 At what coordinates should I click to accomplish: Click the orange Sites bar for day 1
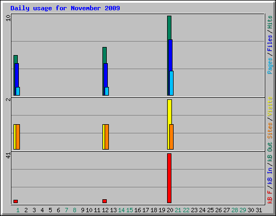(x=18, y=137)
